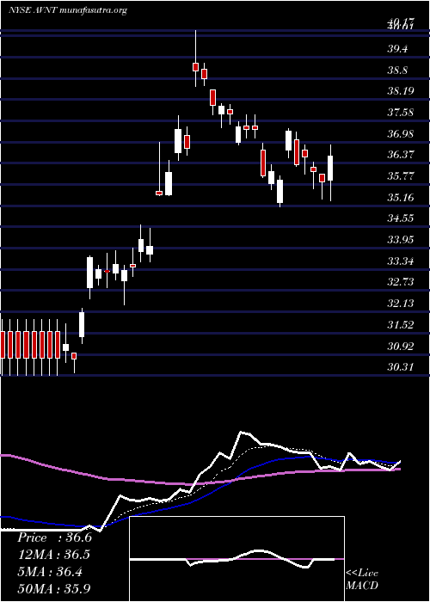430x602 pixels.
Task: Select the 31.52 price axis label
Action: click(401, 325)
